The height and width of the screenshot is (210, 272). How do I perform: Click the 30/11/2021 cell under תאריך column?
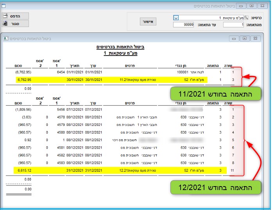(75, 80)
